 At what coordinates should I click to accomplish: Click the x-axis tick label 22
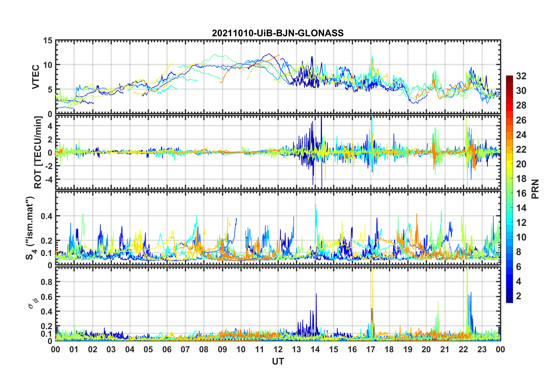tap(463, 349)
